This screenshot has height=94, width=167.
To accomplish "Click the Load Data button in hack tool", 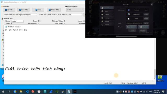I will (x=23, y=10).
